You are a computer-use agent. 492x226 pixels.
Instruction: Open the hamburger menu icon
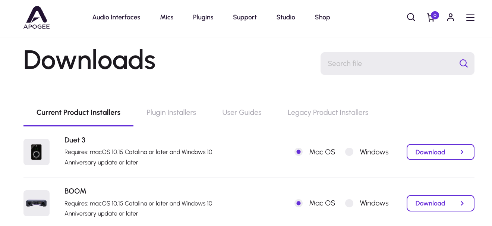coord(470,17)
